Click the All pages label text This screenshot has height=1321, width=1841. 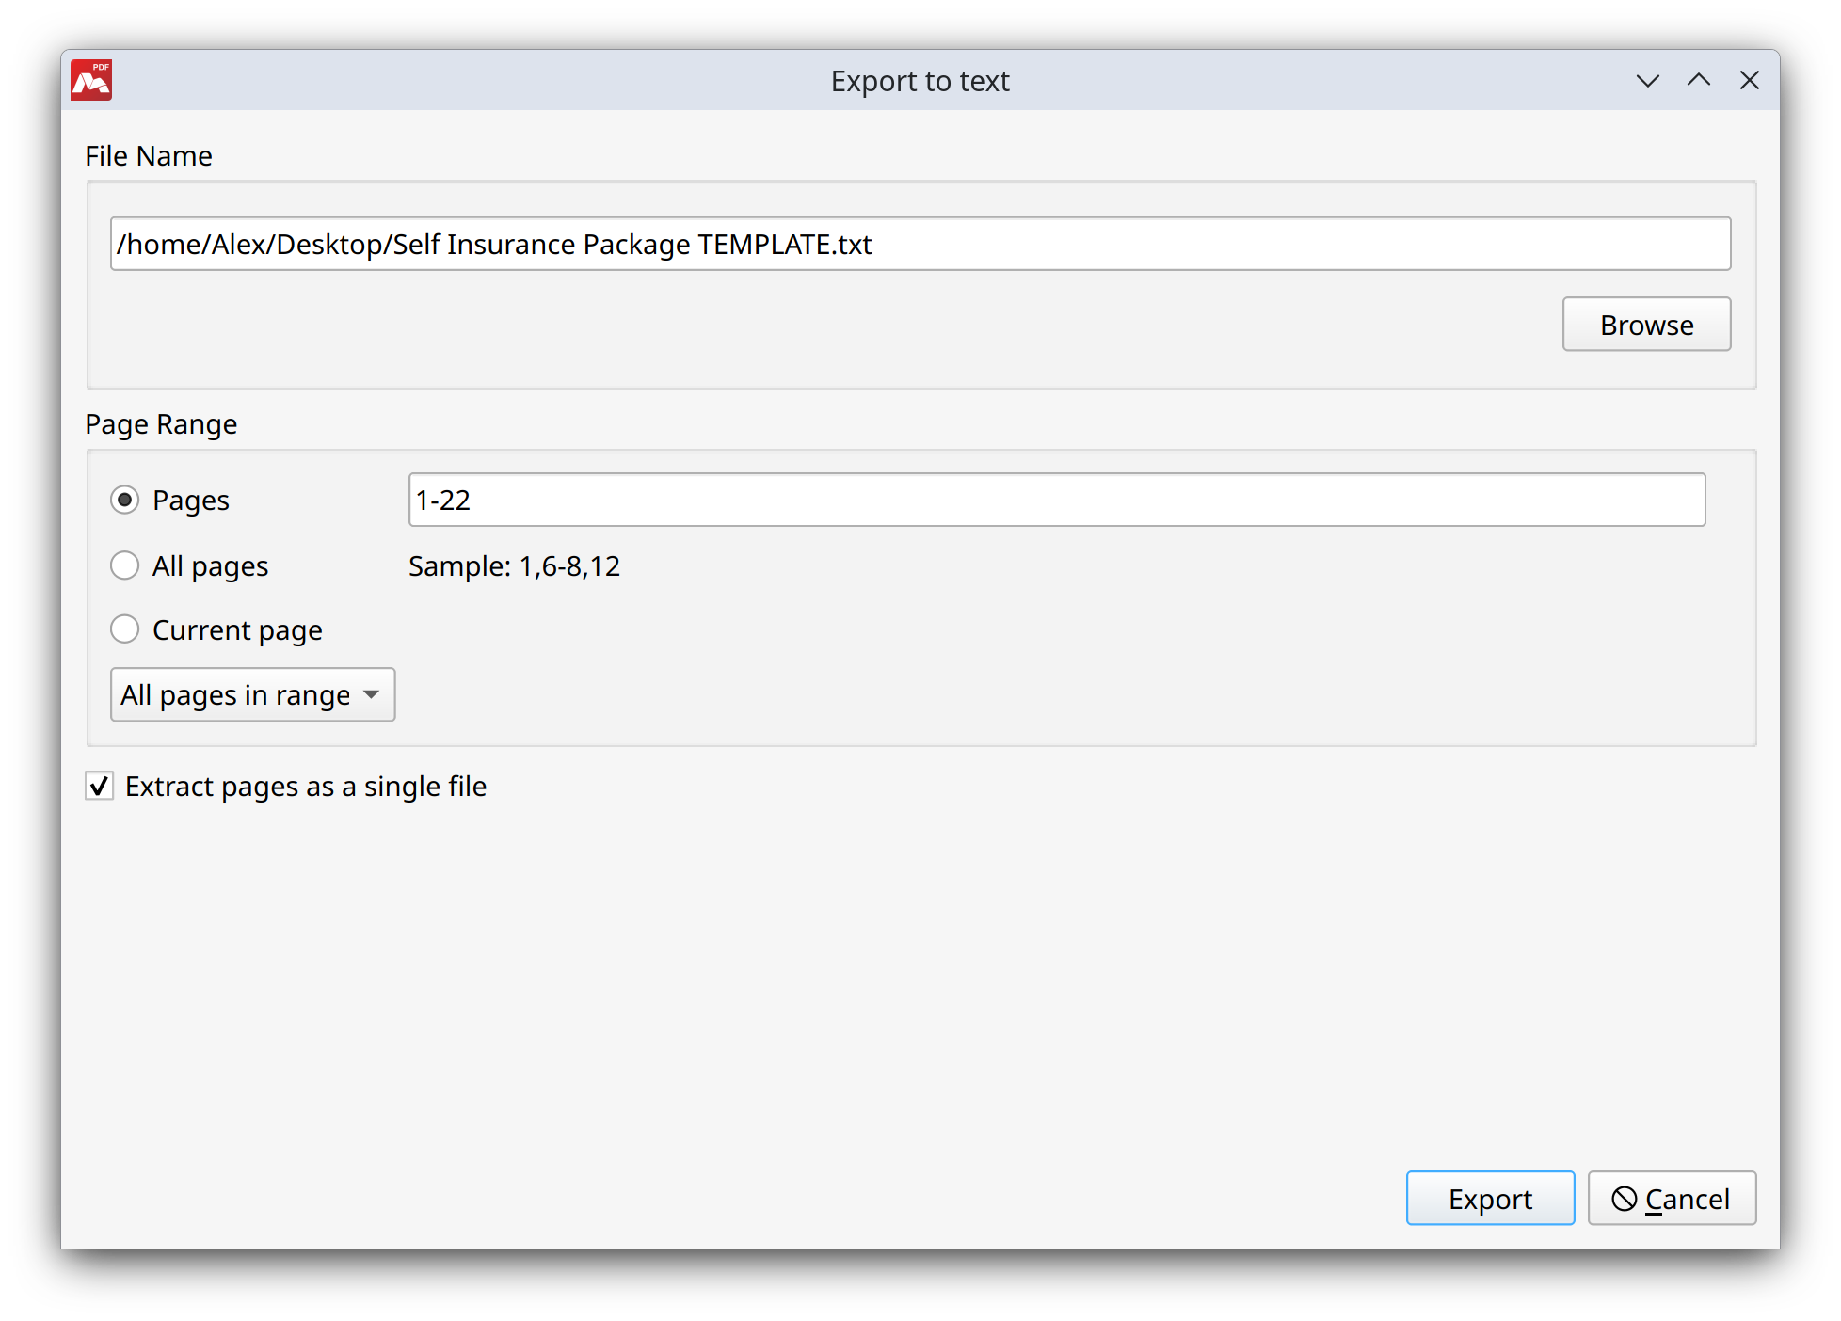tap(210, 565)
